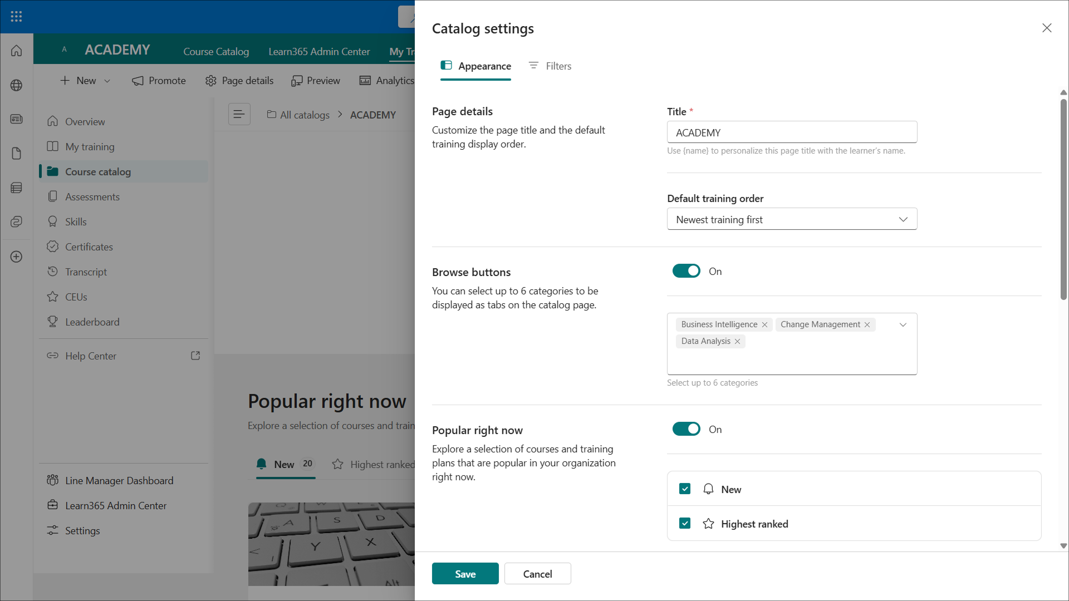Open the Default training order dropdown
The image size is (1069, 601).
point(791,219)
